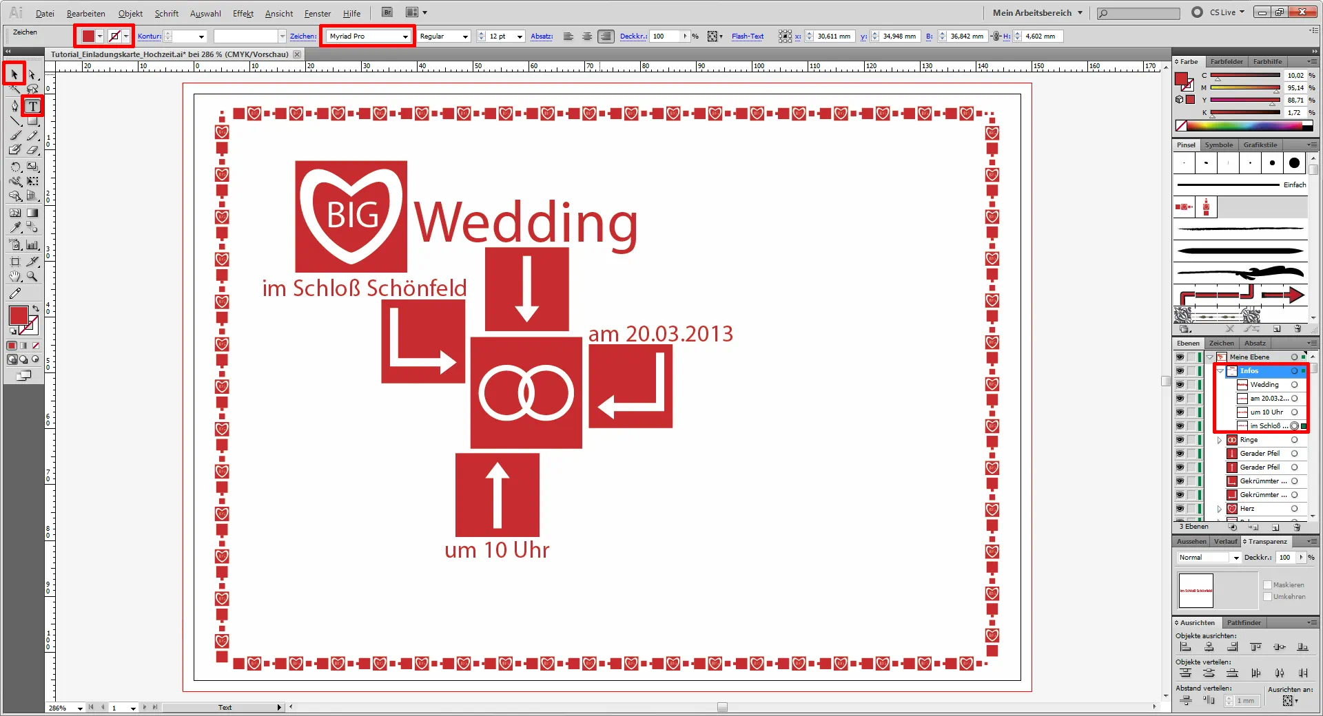Toggle visibility of the Herz layer
The image size is (1323, 716).
click(x=1179, y=509)
